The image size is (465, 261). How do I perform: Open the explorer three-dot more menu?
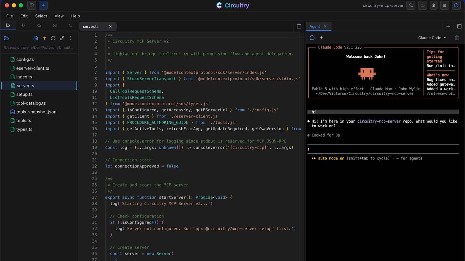(71, 38)
